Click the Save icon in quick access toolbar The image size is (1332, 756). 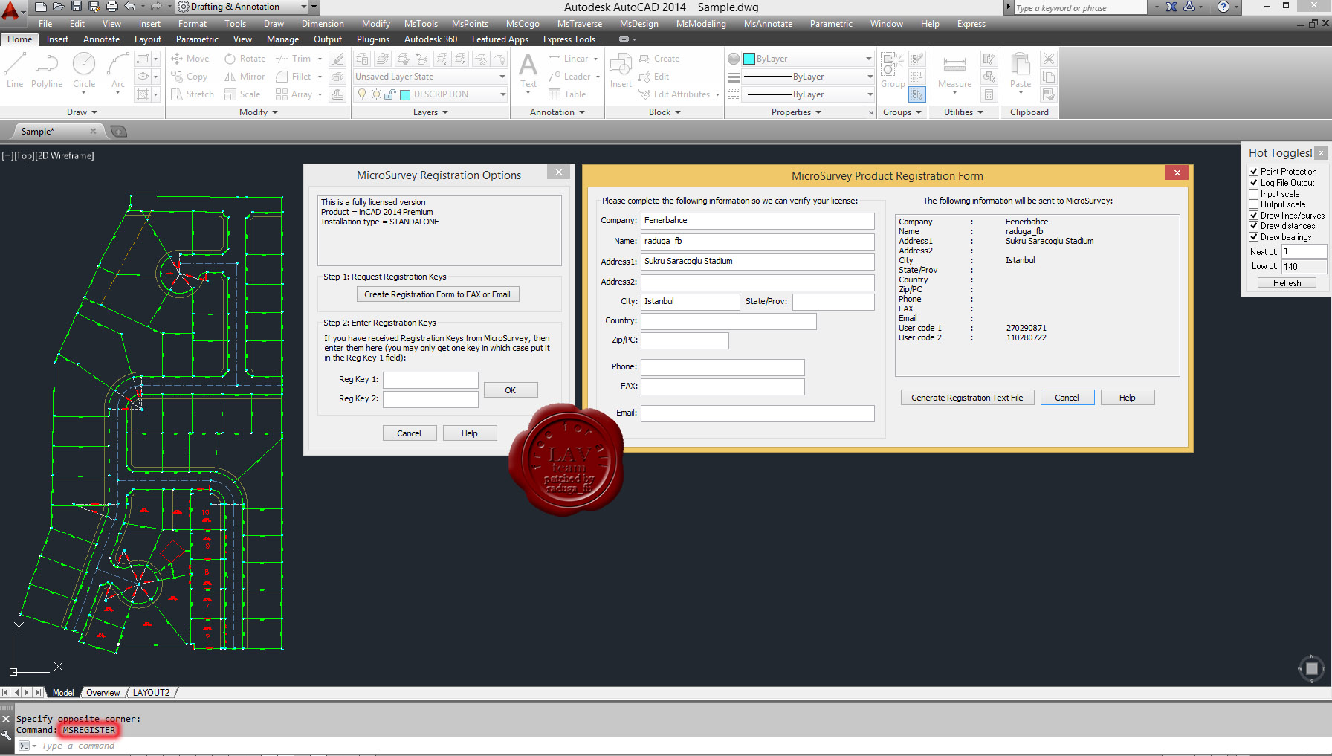pyautogui.click(x=77, y=7)
